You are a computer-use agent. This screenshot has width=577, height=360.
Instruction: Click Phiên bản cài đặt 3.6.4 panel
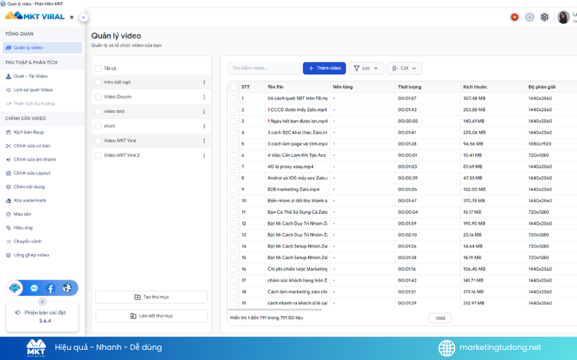[43, 317]
